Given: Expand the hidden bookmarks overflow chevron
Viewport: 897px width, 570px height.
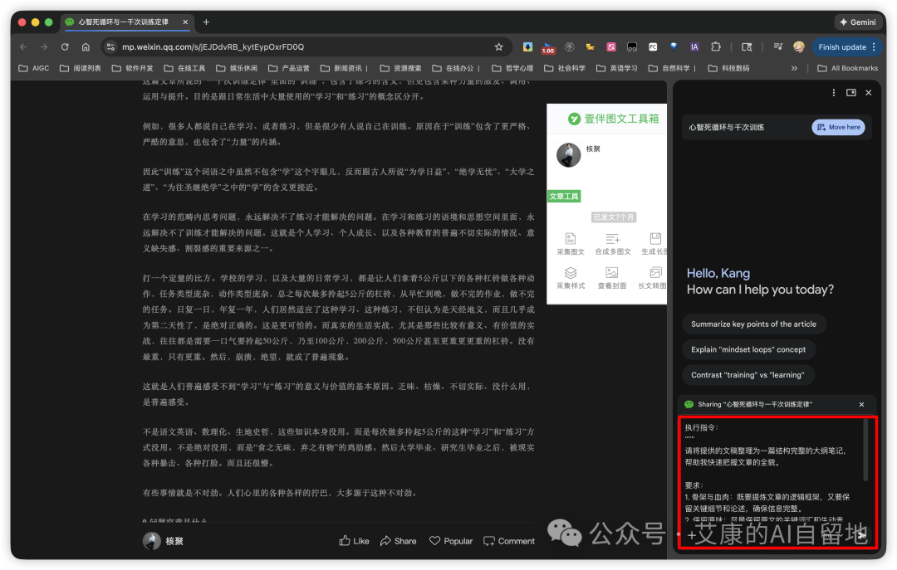Looking at the screenshot, I should (794, 68).
